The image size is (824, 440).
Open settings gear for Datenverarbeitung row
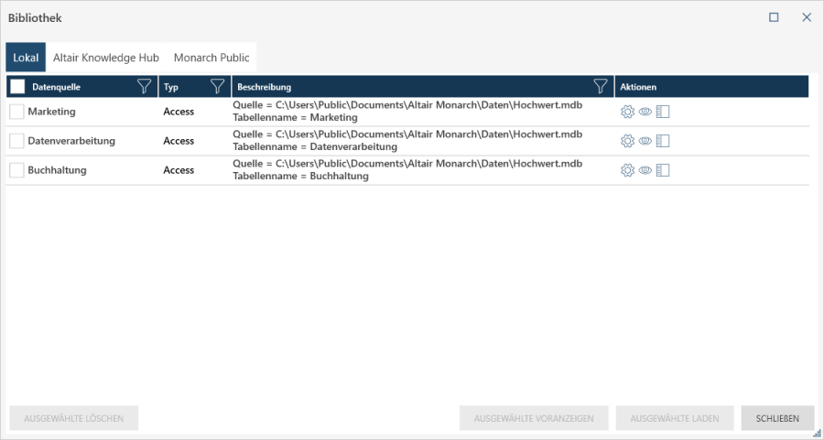(627, 141)
